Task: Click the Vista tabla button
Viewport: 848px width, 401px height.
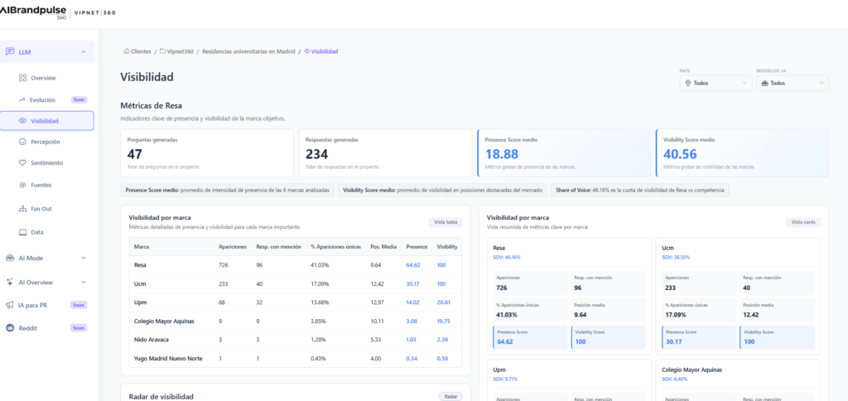Action: coord(446,222)
